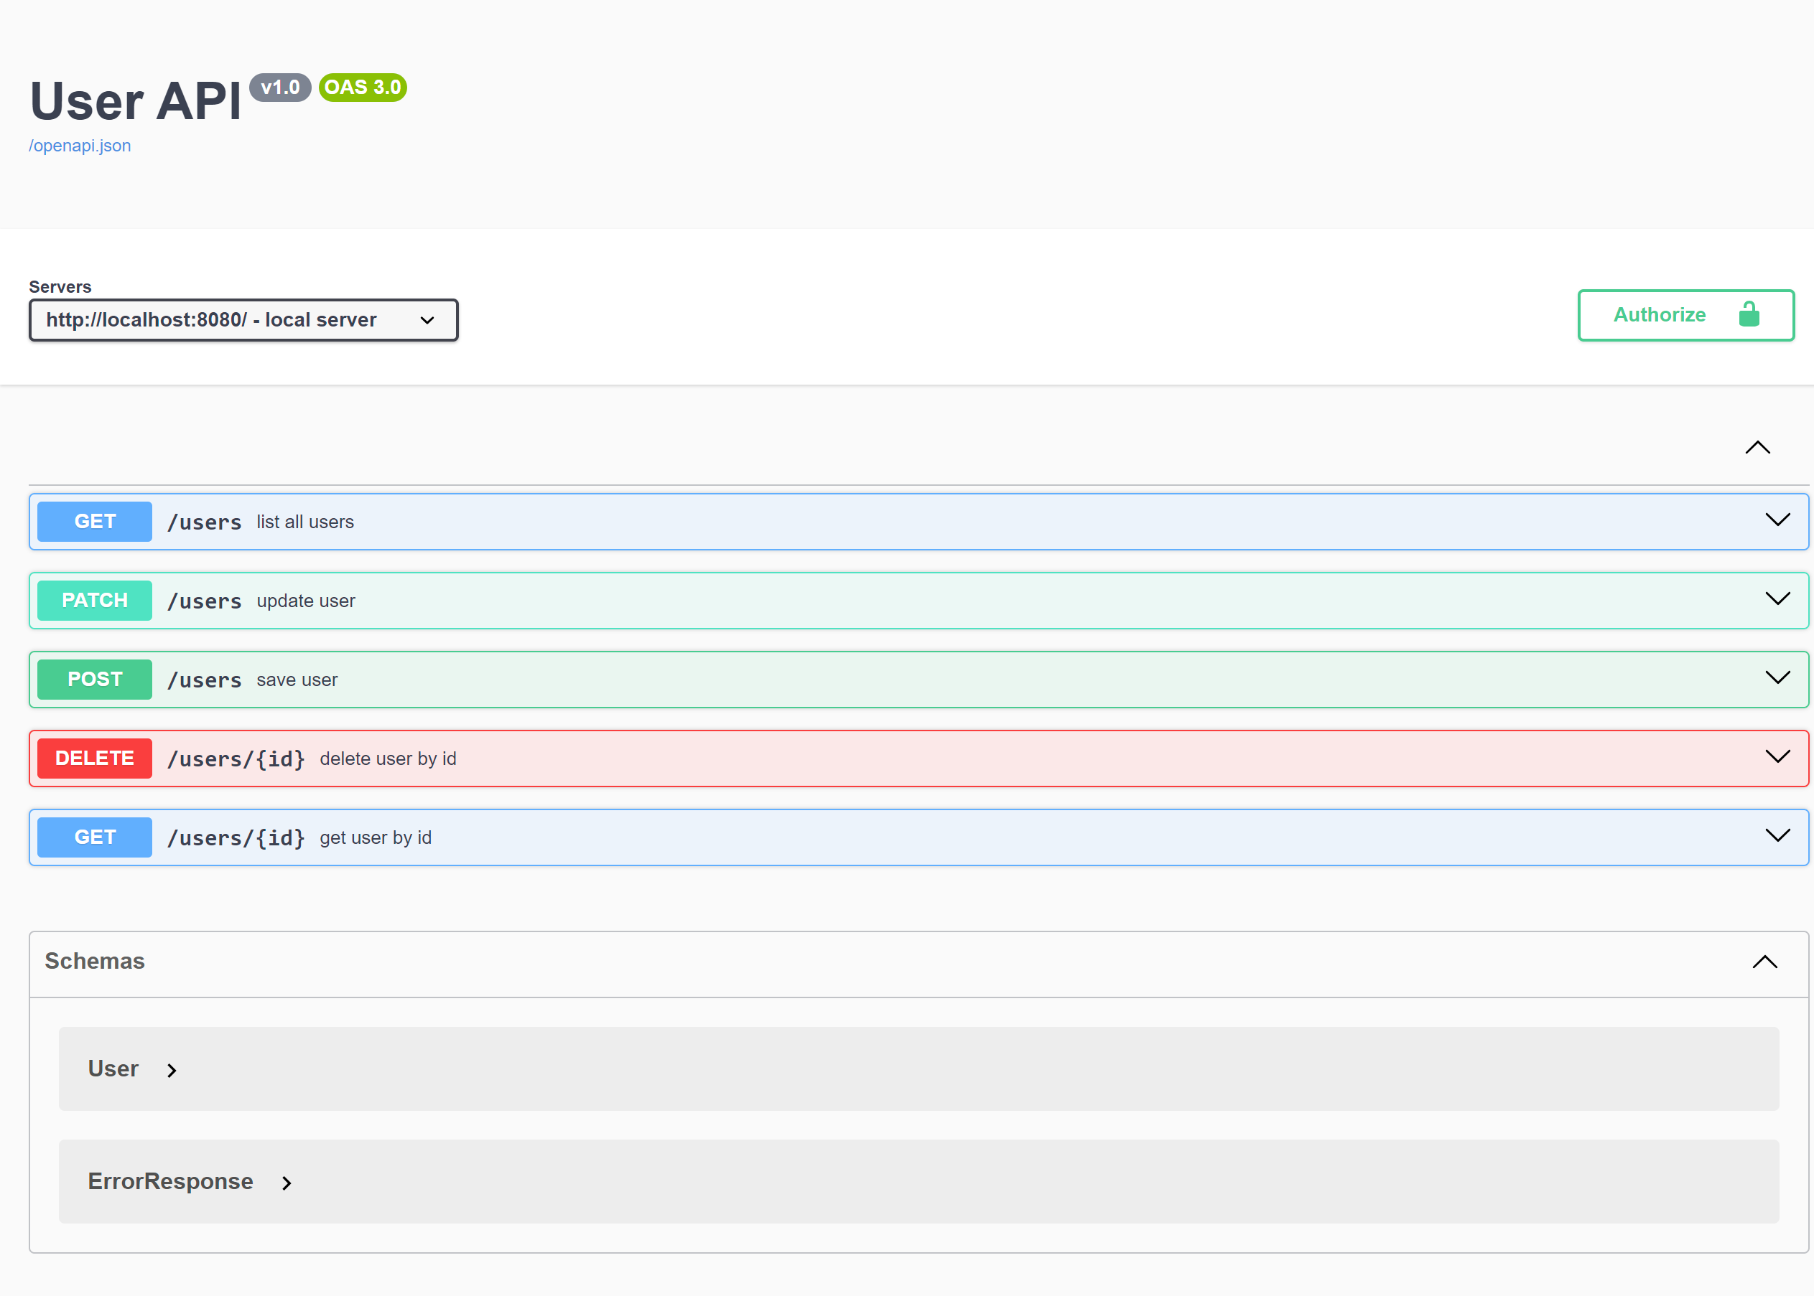Select the 'list all users' description text
The height and width of the screenshot is (1296, 1814).
click(305, 522)
